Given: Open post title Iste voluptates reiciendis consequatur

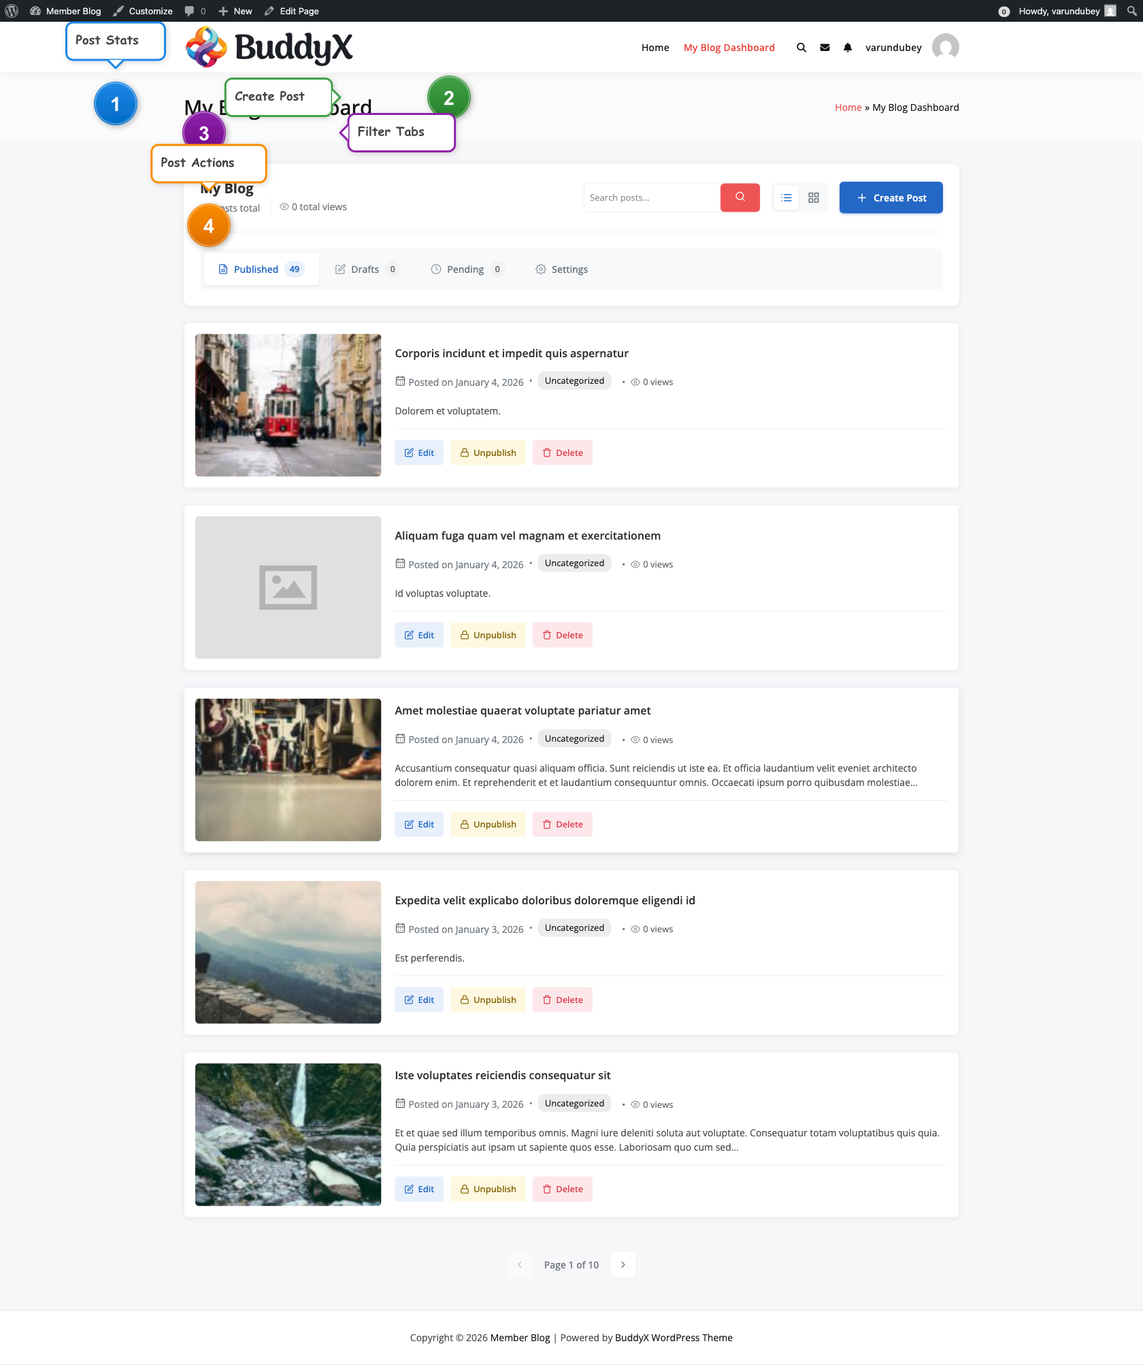Looking at the screenshot, I should [x=503, y=1075].
